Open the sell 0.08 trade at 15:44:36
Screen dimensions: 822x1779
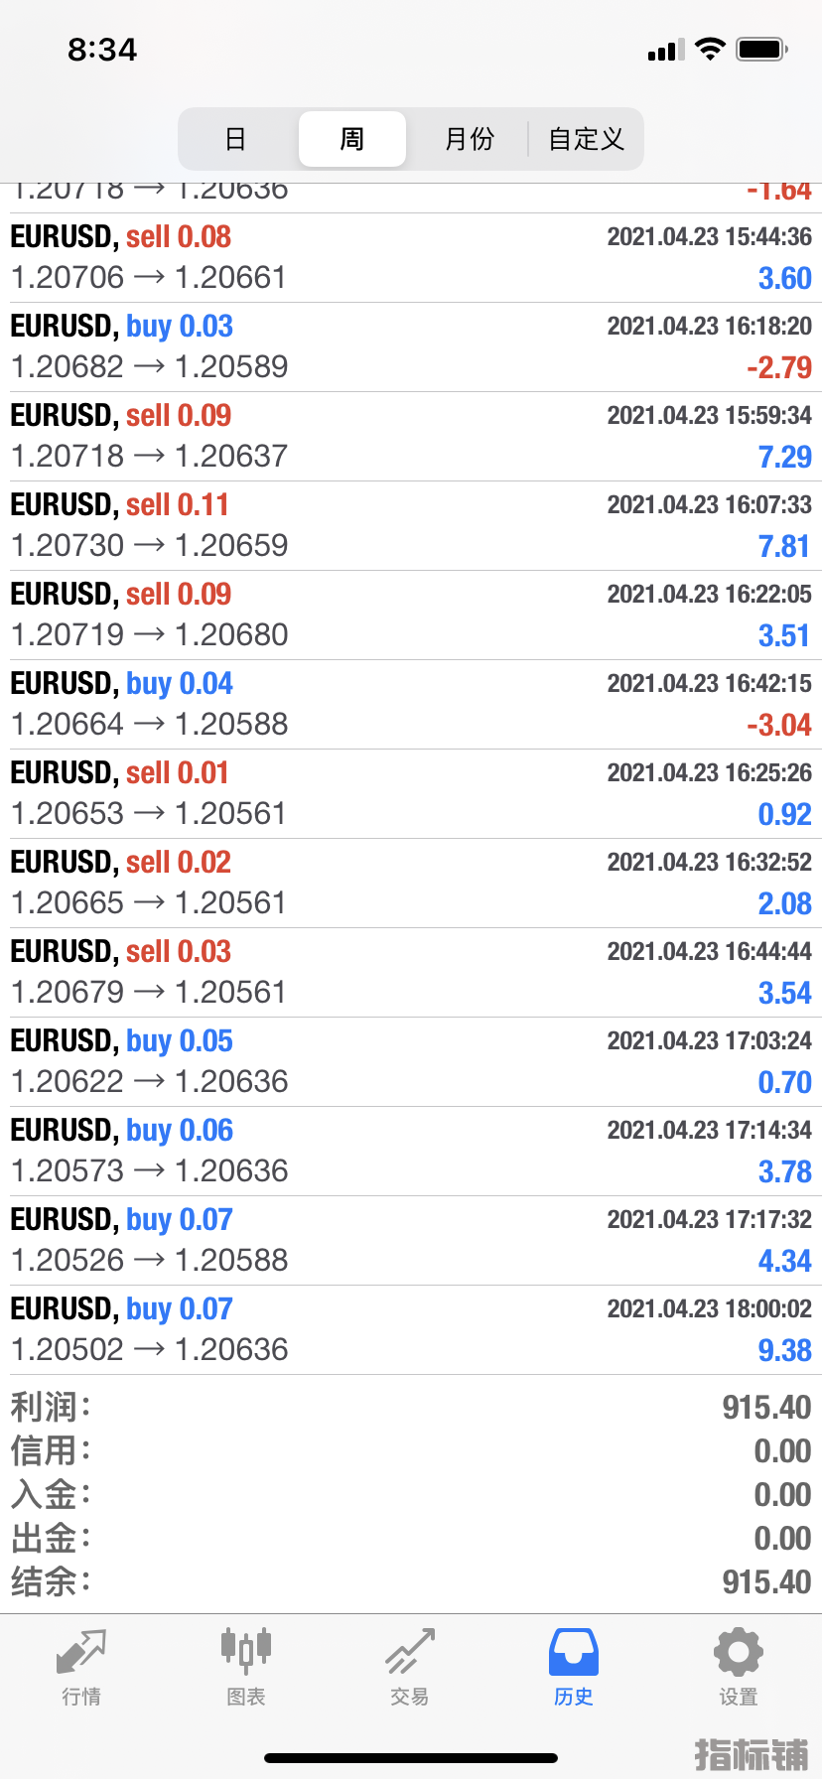411,258
